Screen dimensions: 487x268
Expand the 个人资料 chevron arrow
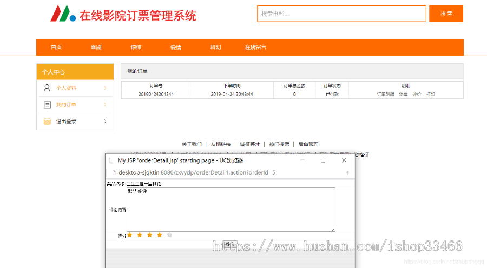(105, 88)
